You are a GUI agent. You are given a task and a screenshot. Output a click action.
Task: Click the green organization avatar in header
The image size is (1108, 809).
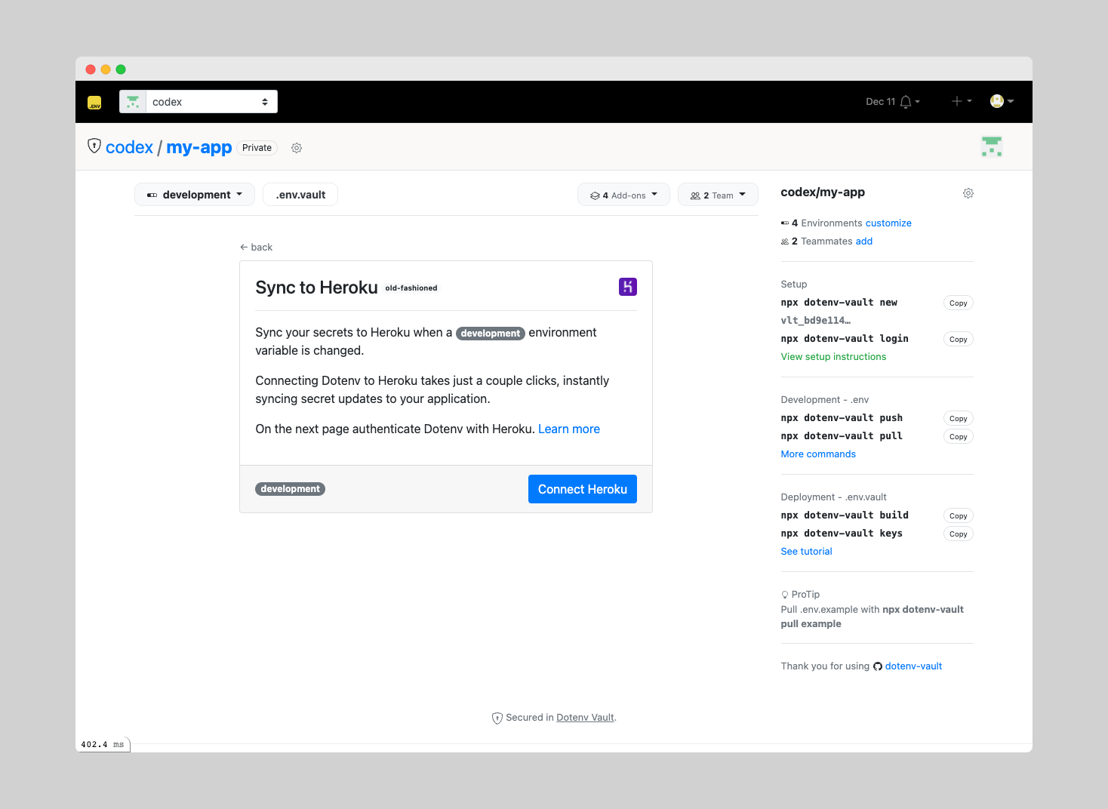click(x=992, y=146)
